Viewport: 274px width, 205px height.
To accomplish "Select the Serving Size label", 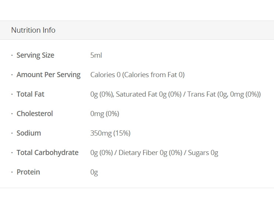I will click(35, 55).
